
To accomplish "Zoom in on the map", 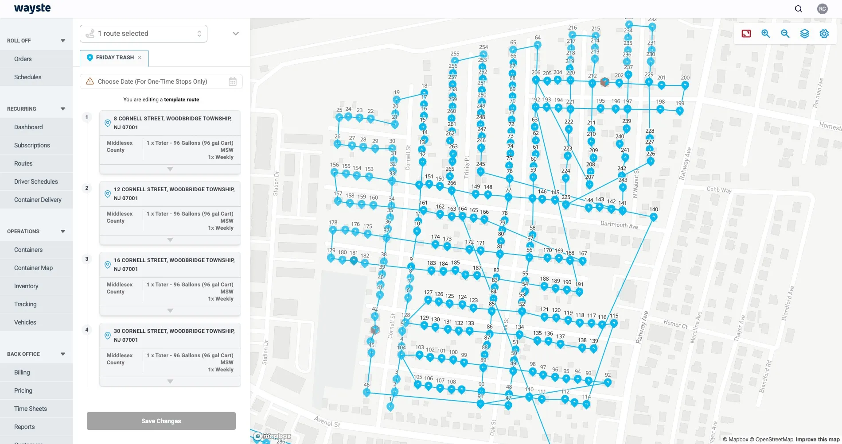I will 765,34.
